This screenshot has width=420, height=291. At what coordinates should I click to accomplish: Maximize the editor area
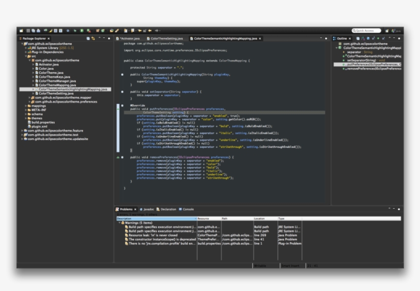[x=326, y=38]
